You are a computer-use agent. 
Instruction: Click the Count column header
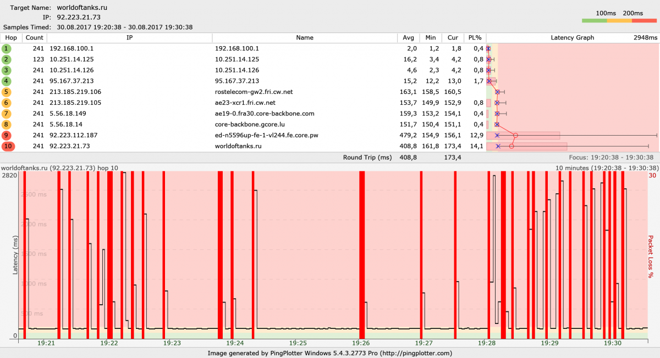point(34,38)
